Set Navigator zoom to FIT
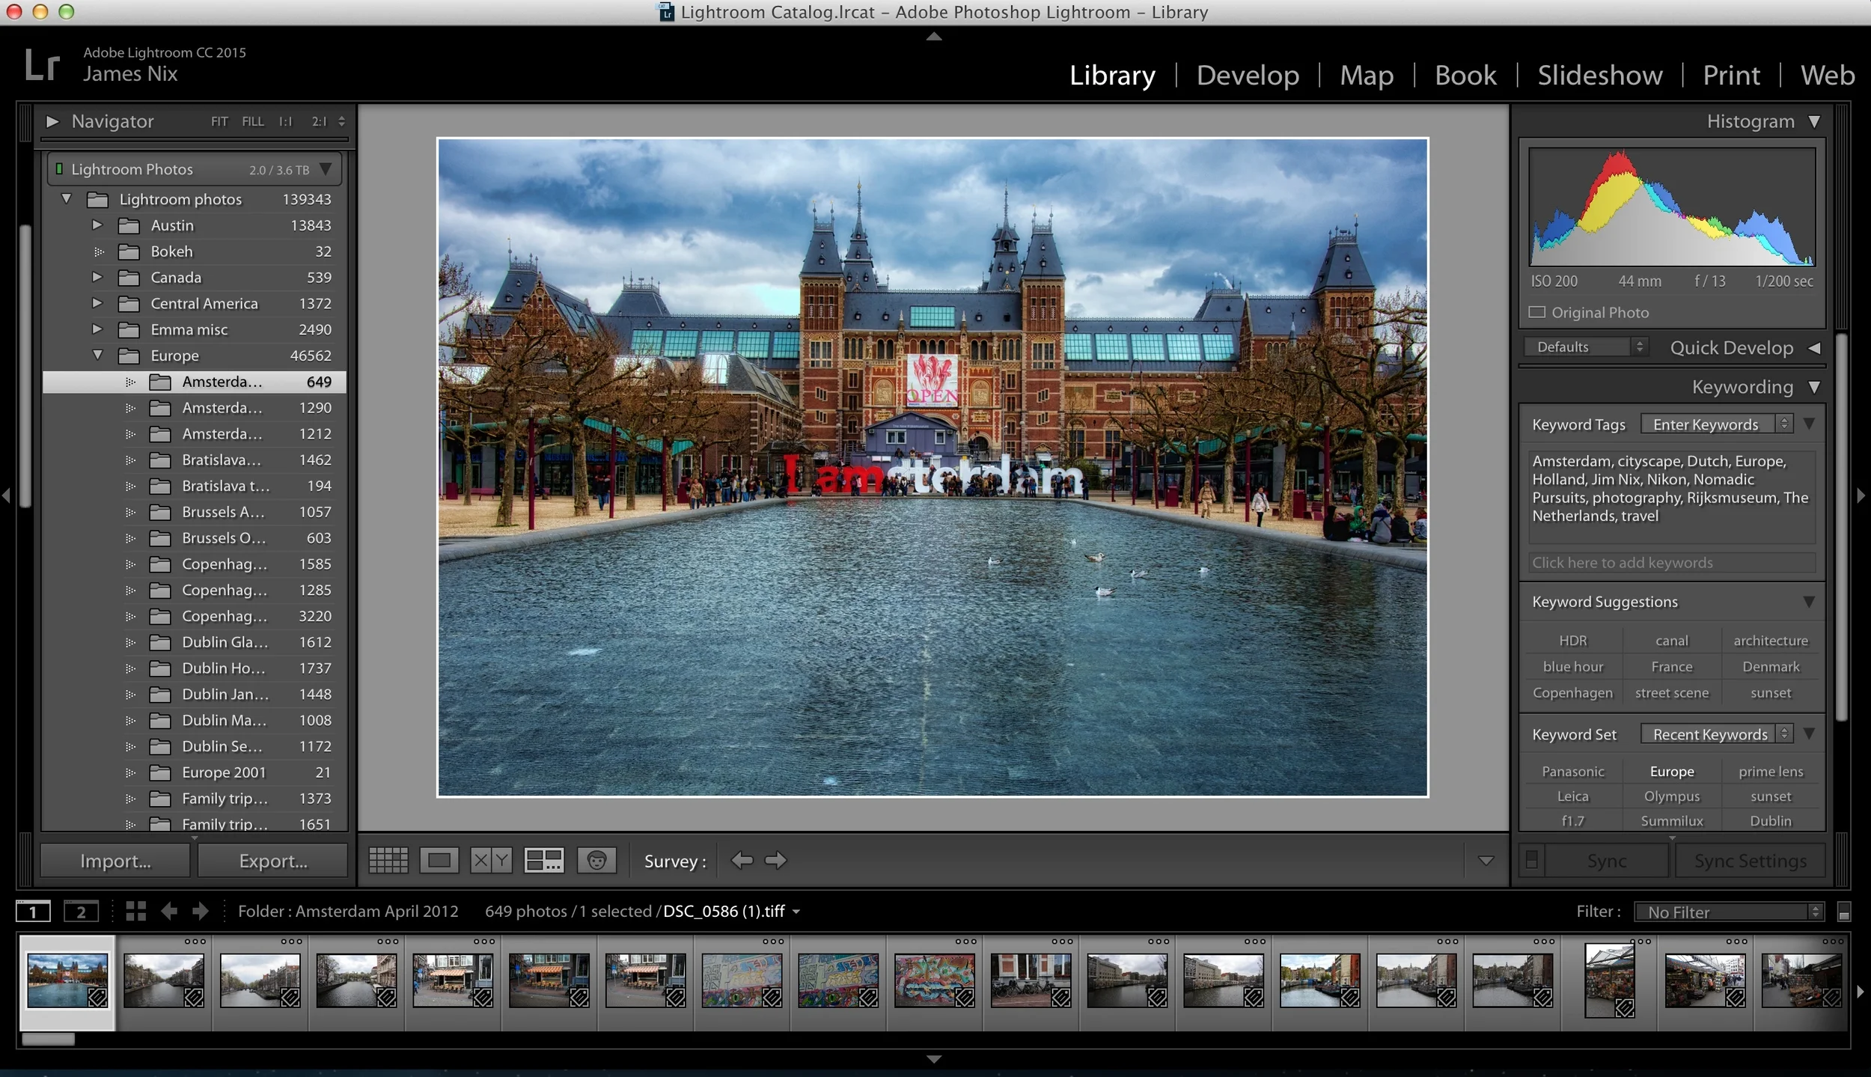This screenshot has height=1077, width=1871. [x=219, y=121]
